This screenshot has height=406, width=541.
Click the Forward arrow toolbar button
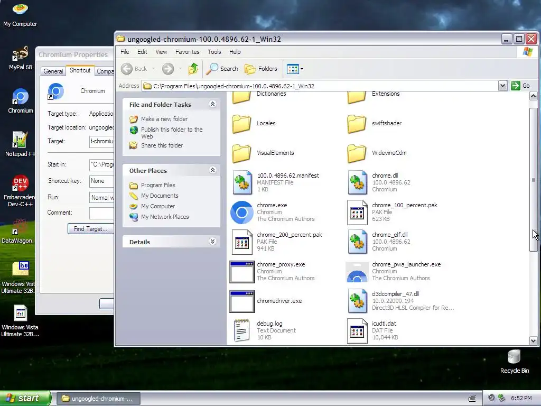point(168,69)
